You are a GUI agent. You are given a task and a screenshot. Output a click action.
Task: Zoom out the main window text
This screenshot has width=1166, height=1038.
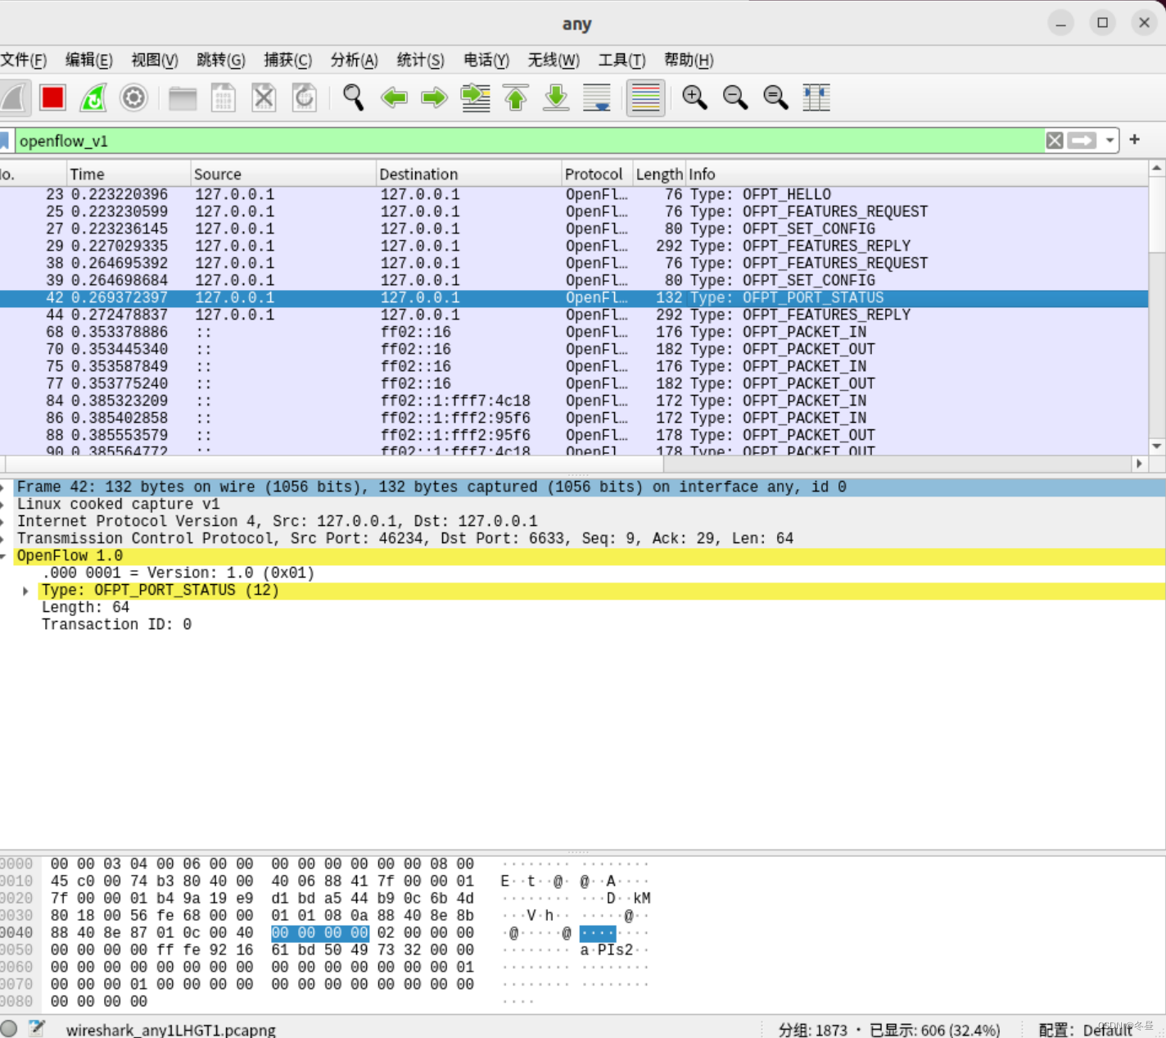click(x=735, y=97)
